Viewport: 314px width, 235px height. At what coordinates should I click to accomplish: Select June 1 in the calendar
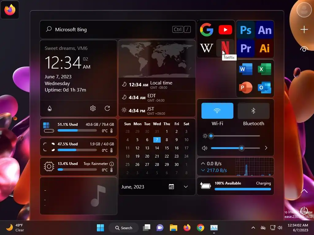(167, 132)
